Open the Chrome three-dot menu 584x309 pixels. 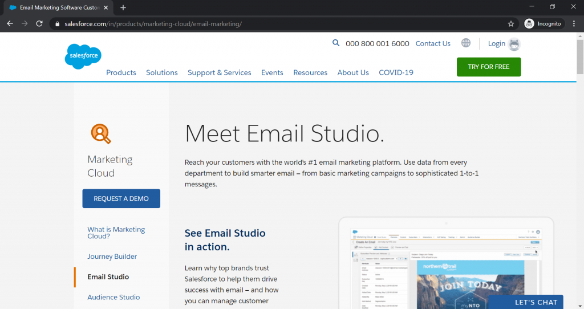[x=574, y=23]
